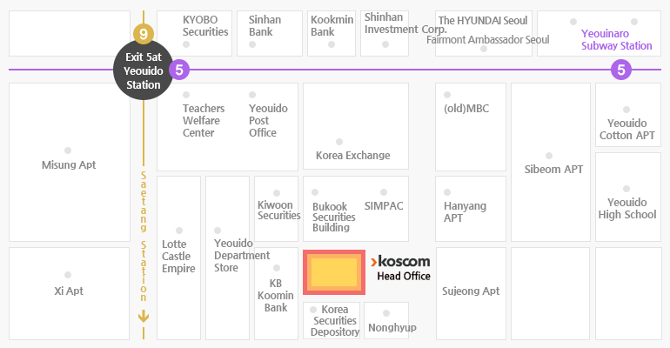Select the Exit 5 at Yeouido Station marker
Screen dimensions: 670x348
click(x=144, y=70)
